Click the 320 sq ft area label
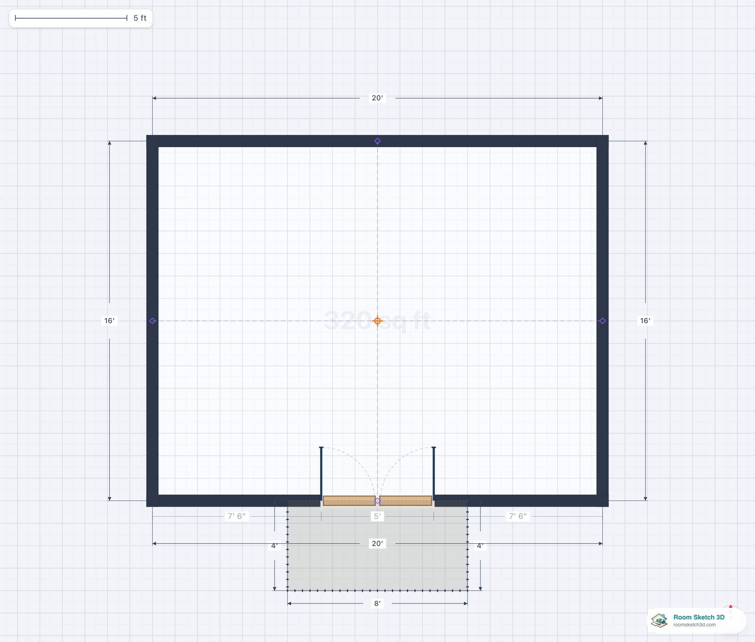 377,321
